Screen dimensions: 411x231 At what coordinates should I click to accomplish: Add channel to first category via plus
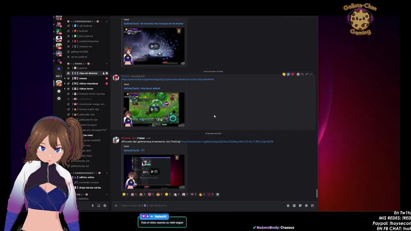click(x=107, y=21)
